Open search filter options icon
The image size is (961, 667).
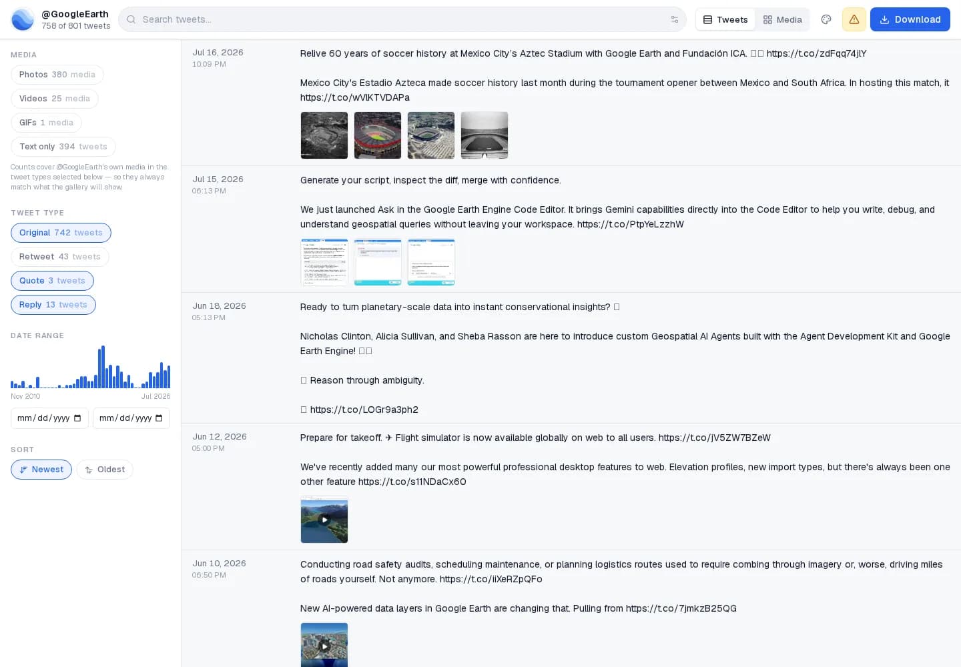point(675,19)
